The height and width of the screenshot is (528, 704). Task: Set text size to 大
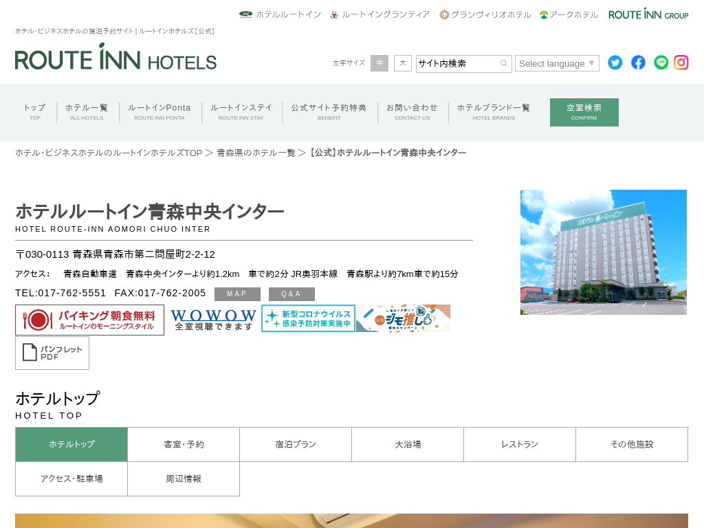click(x=403, y=63)
